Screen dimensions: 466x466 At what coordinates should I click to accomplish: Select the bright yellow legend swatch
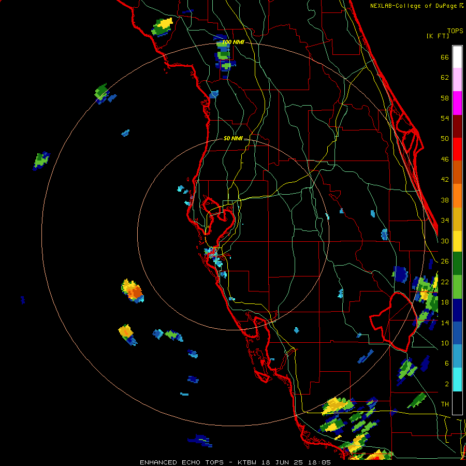tap(457, 241)
